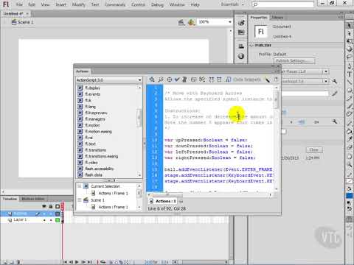354x265 pixels.
Task: Select the Selection arrow tool
Action: tap(350, 26)
